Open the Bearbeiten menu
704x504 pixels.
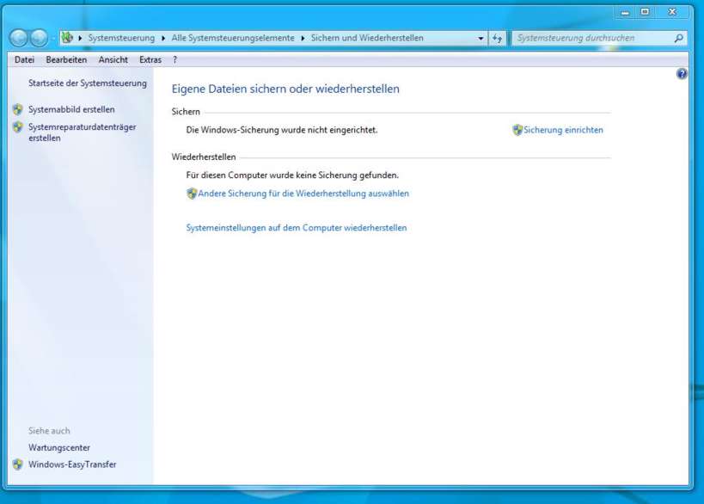pos(66,59)
